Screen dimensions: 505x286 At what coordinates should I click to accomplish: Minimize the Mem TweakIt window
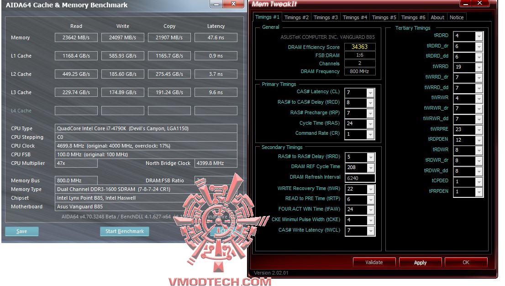(x=465, y=4)
